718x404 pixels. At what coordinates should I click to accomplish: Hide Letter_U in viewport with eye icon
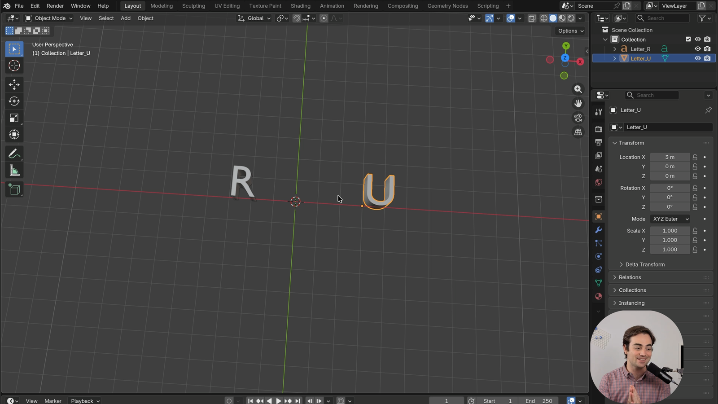click(x=697, y=58)
